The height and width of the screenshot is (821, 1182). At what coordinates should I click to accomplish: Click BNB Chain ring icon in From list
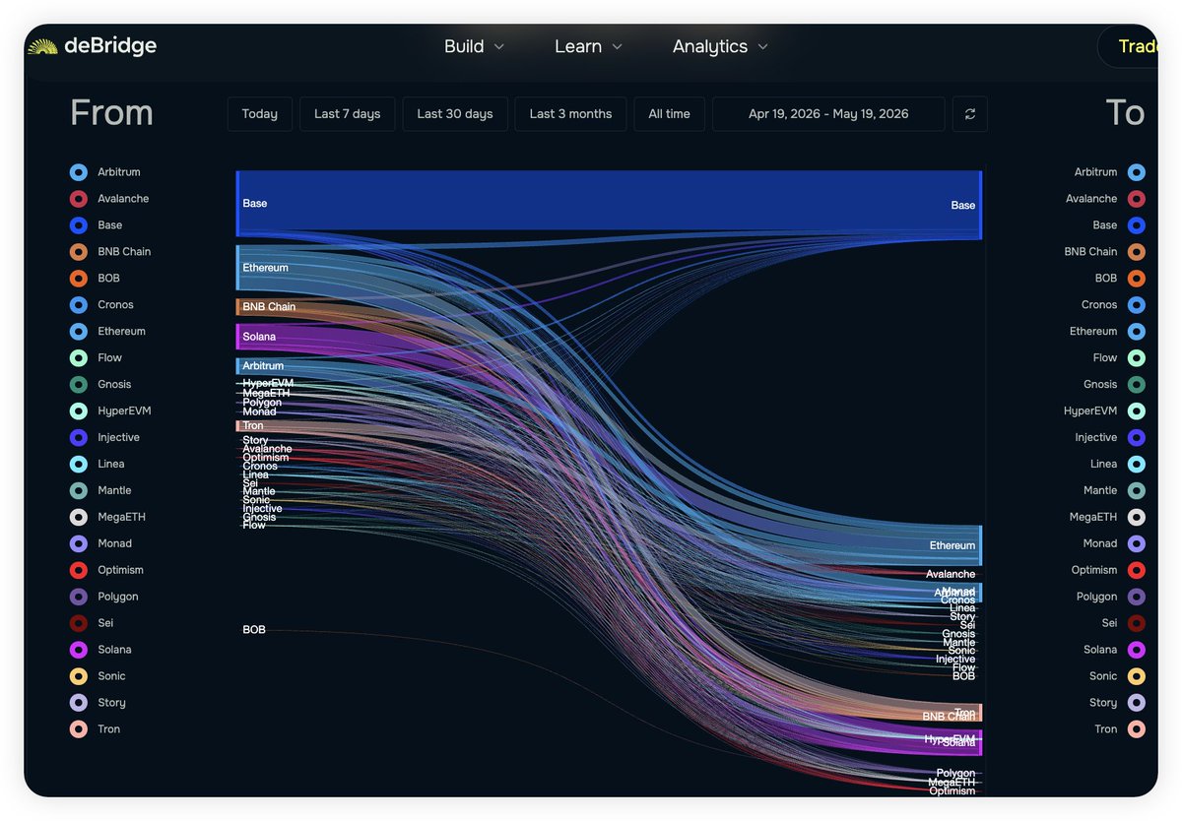[79, 252]
